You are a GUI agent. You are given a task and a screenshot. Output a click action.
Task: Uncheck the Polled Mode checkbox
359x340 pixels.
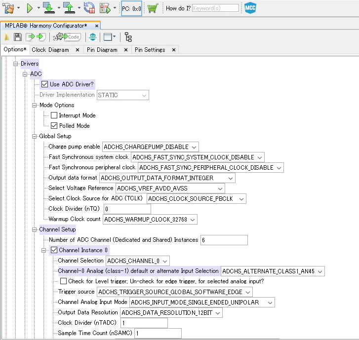click(54, 126)
